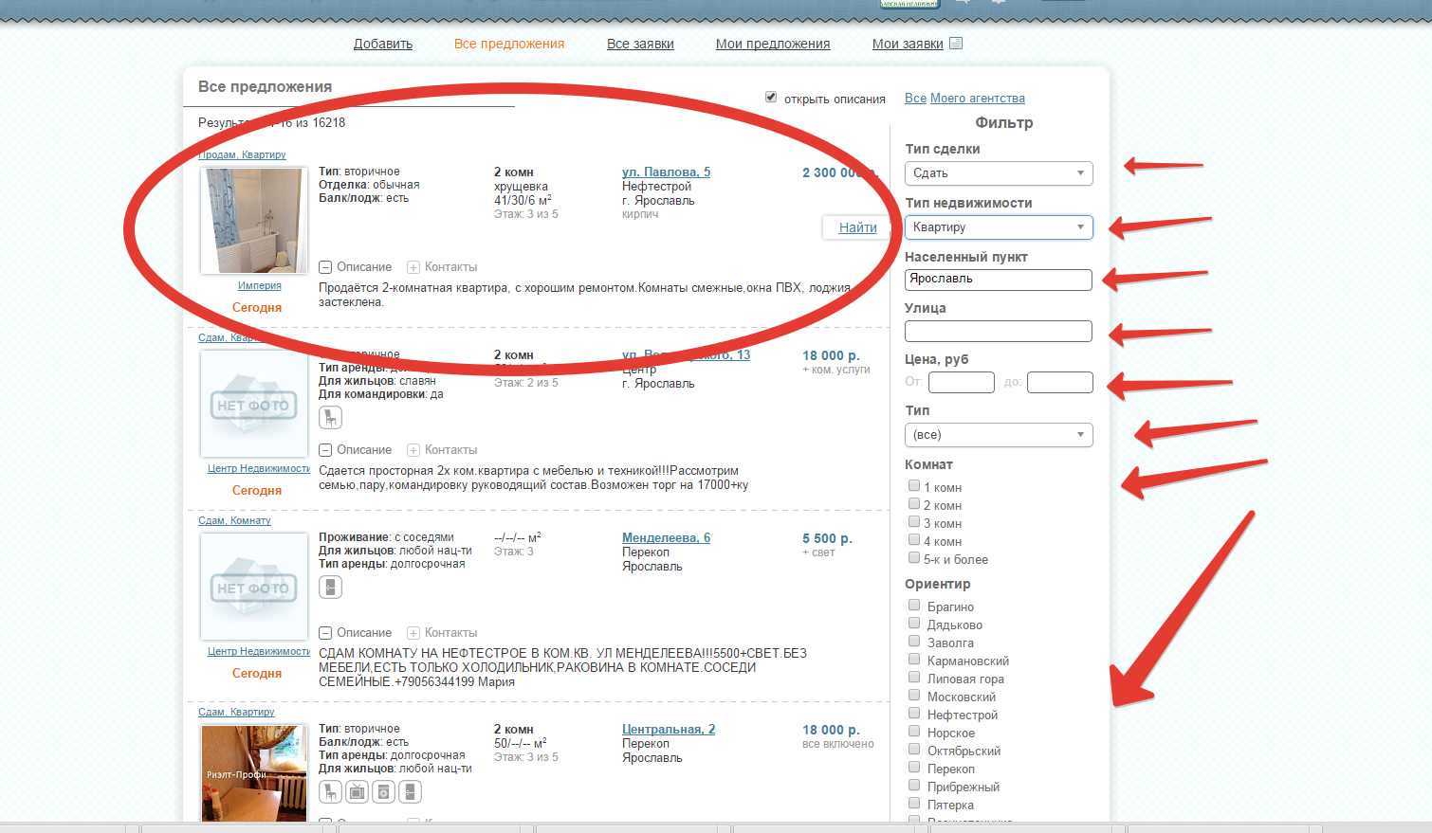
Task: Click the TV icon in the Центральная, 2 listing
Action: tap(357, 791)
